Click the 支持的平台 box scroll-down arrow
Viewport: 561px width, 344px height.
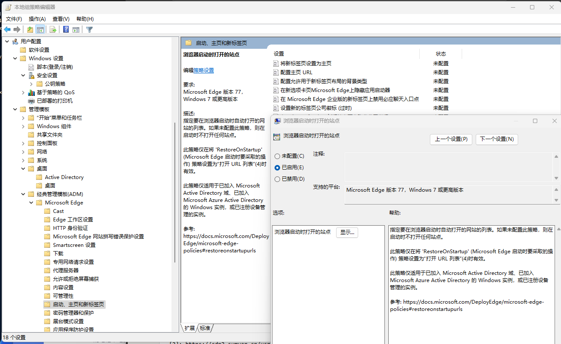click(x=556, y=200)
